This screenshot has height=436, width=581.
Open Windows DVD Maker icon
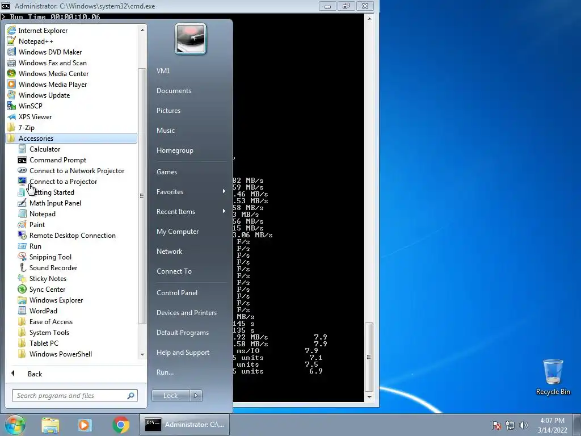11,52
